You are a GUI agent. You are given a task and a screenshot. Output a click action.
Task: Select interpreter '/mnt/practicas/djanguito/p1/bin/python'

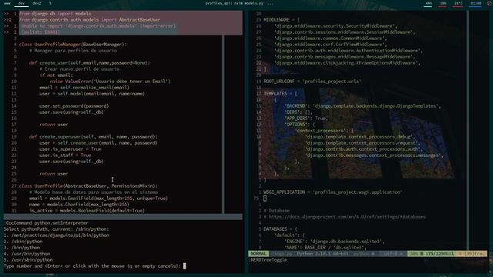point(56,235)
